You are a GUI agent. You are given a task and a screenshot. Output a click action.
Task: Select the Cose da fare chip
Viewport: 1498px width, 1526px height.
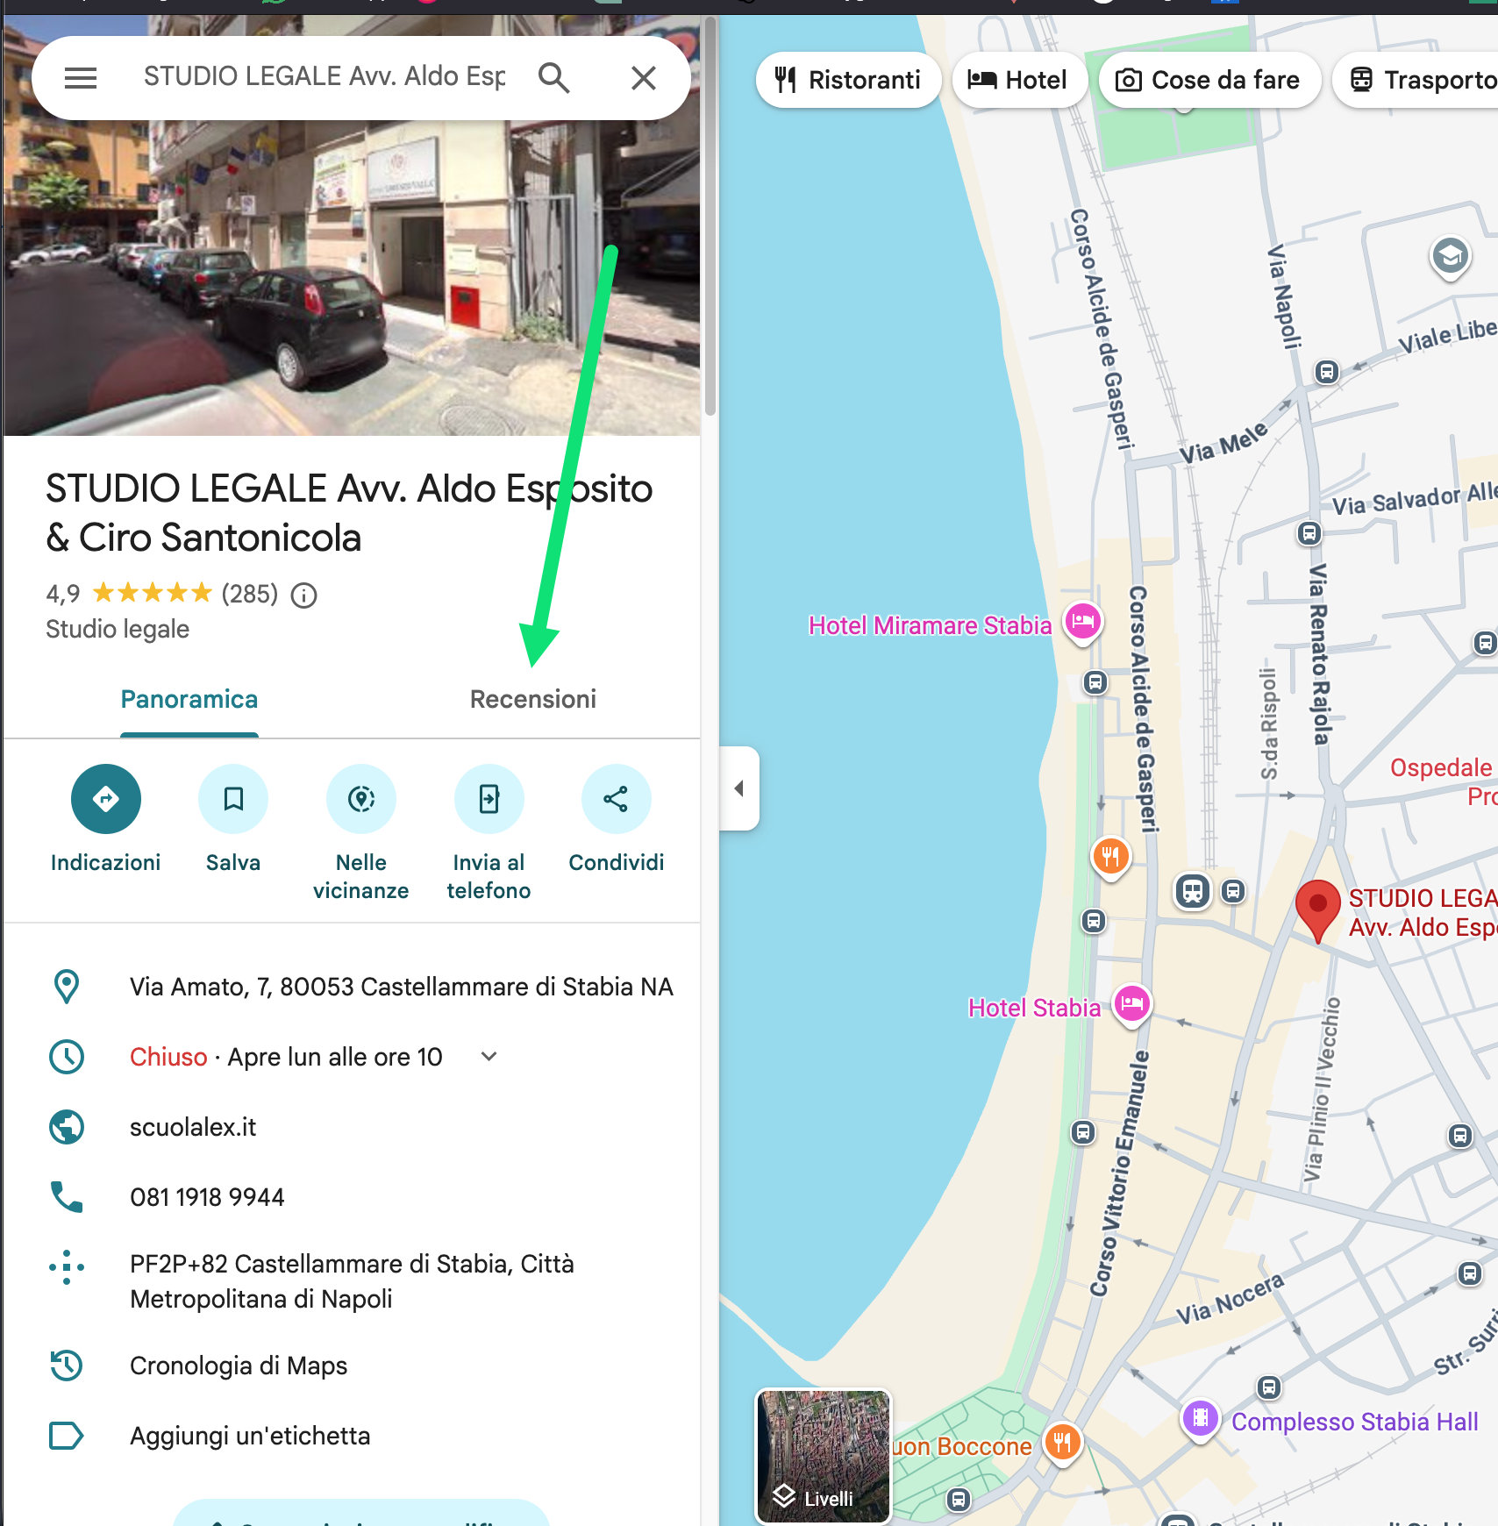click(1209, 80)
